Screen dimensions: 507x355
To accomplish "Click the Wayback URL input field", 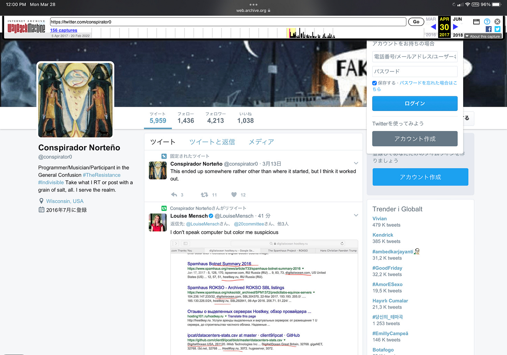I will [x=228, y=22].
